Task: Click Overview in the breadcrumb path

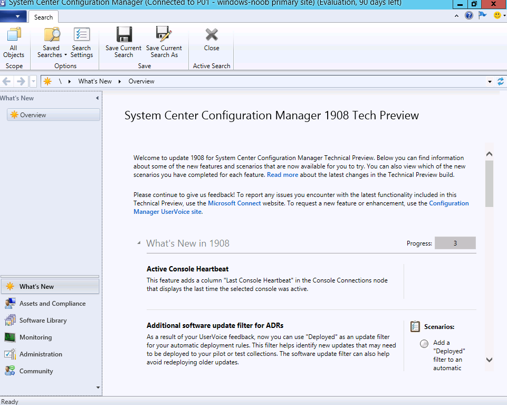Action: 141,81
